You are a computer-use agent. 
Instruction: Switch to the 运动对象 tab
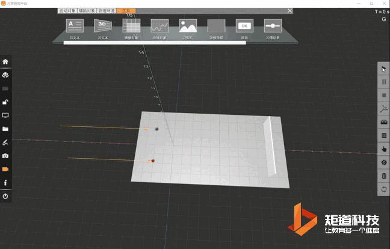click(x=67, y=11)
